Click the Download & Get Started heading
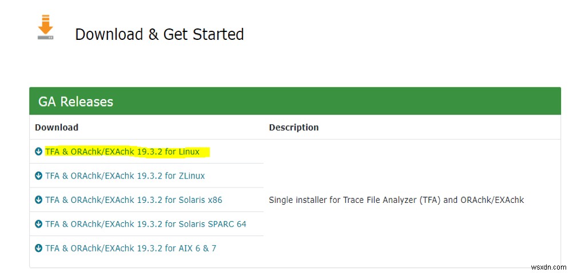Screen dimensions: 573x273 (x=160, y=34)
